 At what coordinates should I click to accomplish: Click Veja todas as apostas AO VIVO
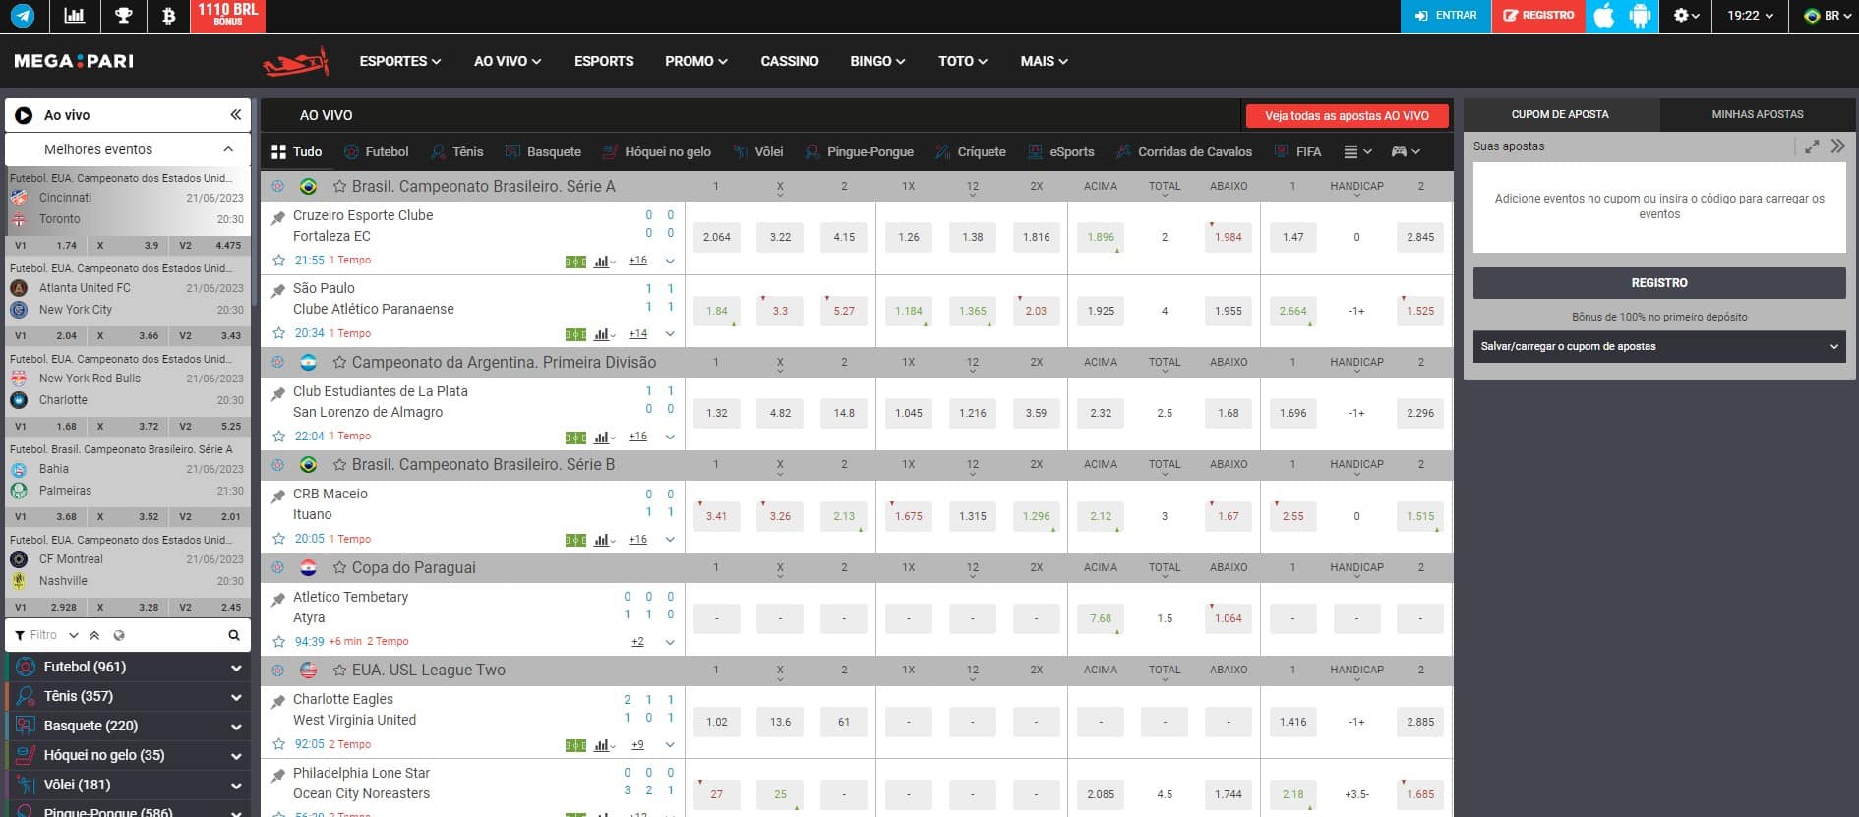point(1347,116)
